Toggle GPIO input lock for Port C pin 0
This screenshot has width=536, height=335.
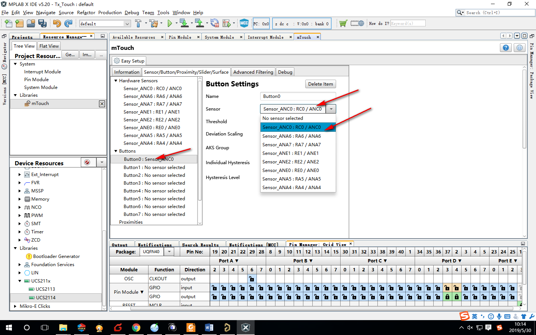(x=345, y=288)
